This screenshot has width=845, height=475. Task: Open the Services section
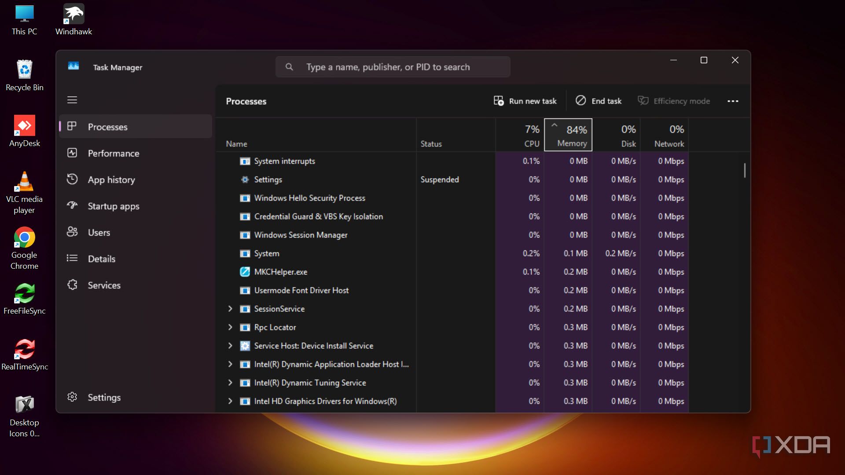(104, 285)
